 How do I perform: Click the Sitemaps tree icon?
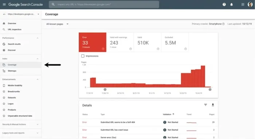click(4, 71)
